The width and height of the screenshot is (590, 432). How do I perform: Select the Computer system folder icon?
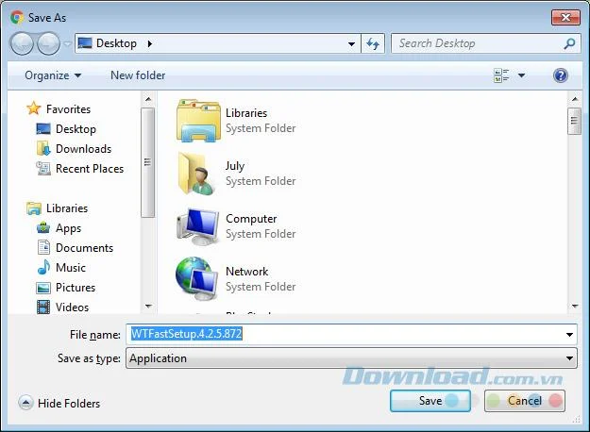point(197,226)
